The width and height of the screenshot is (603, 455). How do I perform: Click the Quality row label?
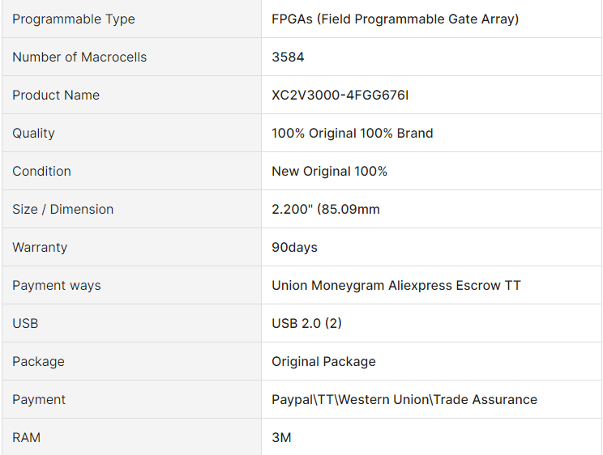click(x=33, y=133)
